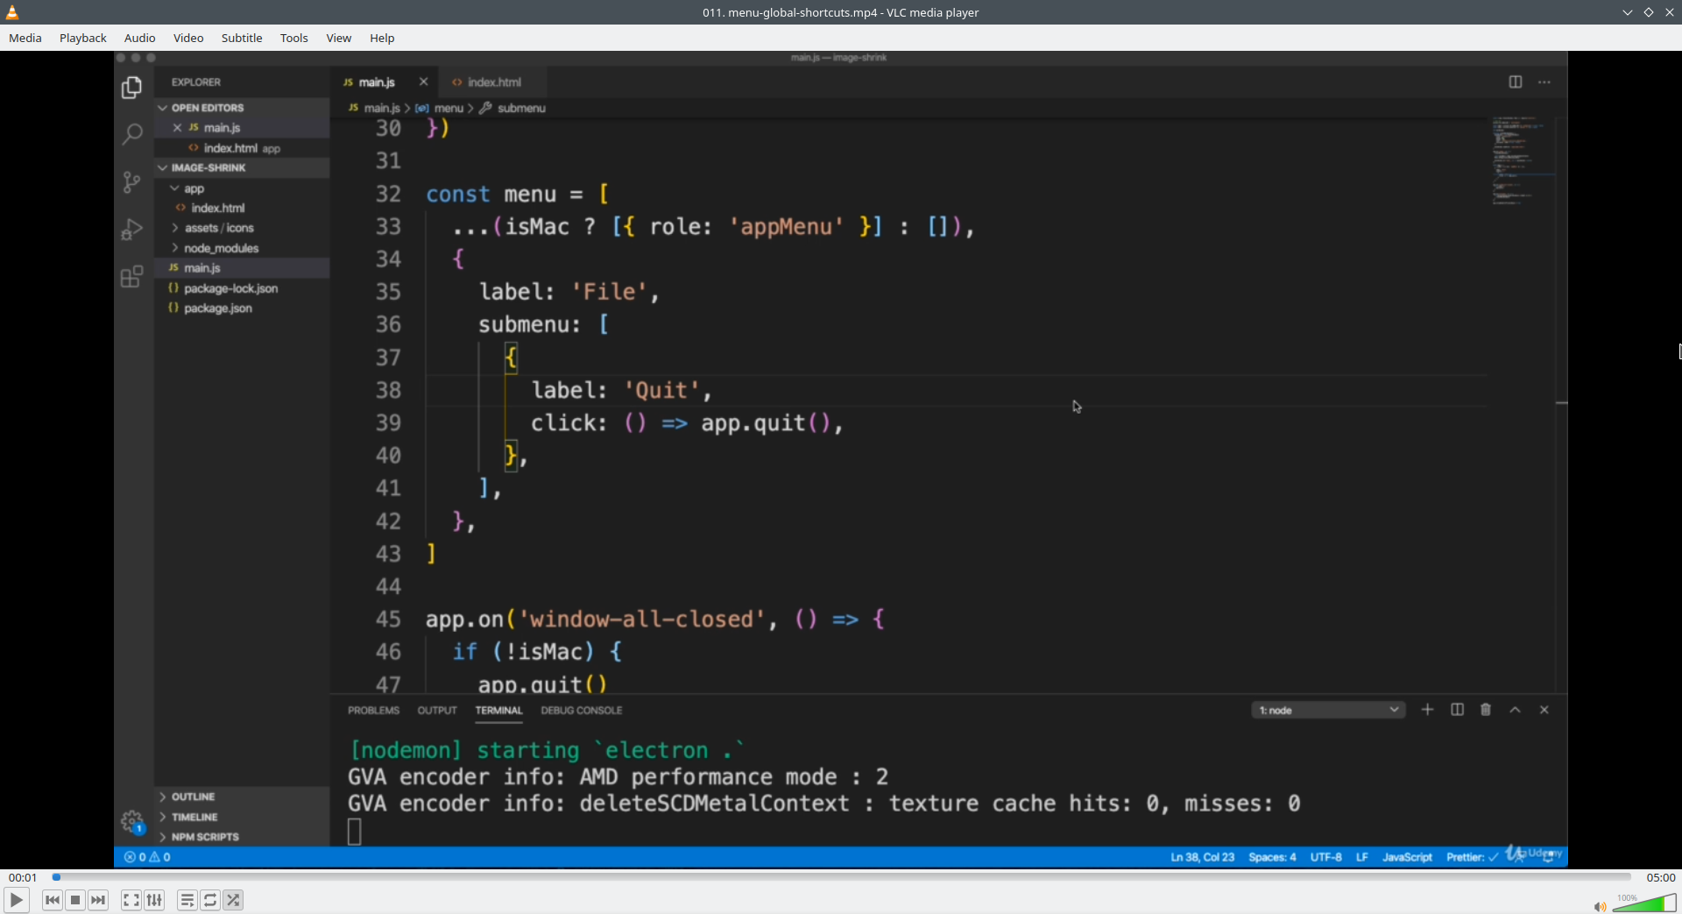Toggle loop playback in VLC
1682x914 pixels.
pos(210,900)
